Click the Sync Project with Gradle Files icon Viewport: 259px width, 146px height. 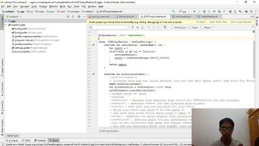(x=230, y=11)
